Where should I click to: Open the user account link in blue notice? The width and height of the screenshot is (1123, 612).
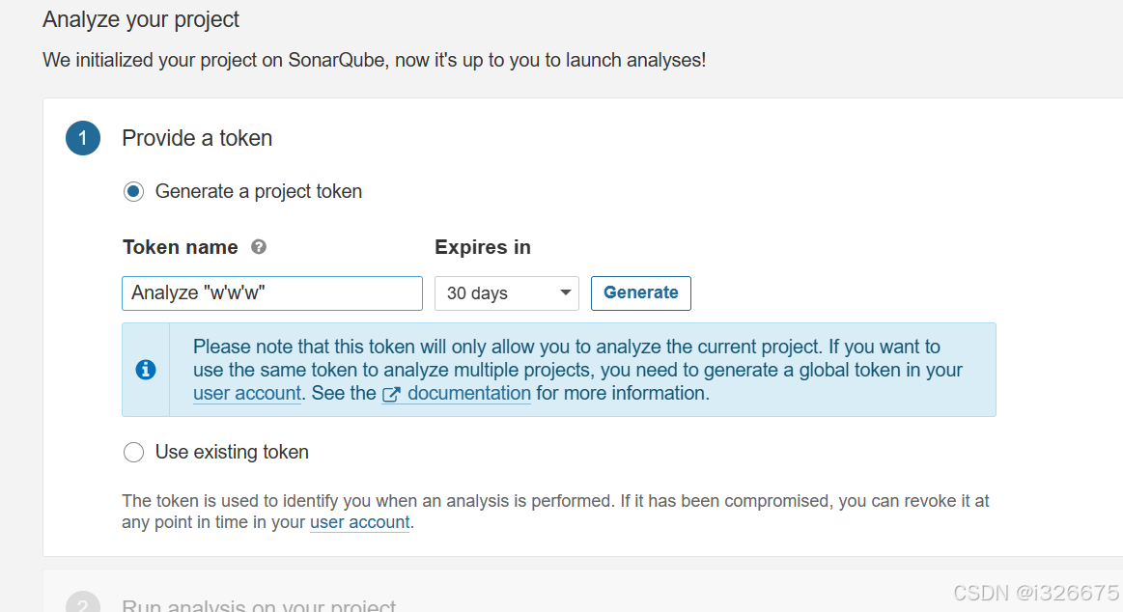[x=247, y=394]
